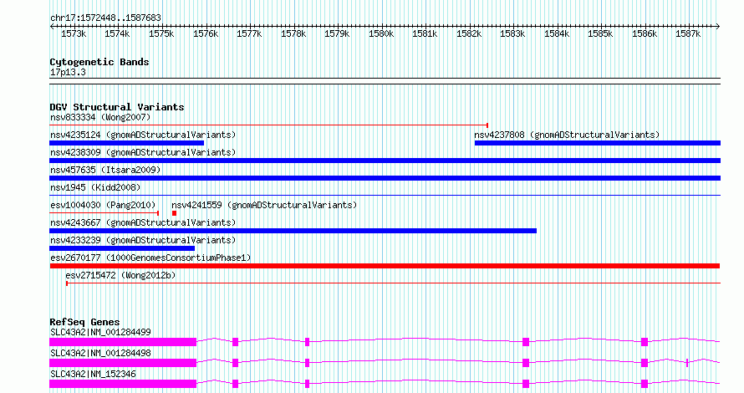
Task: Open variant esv2715472 (Wong2012b) label
Action: pyautogui.click(x=120, y=275)
